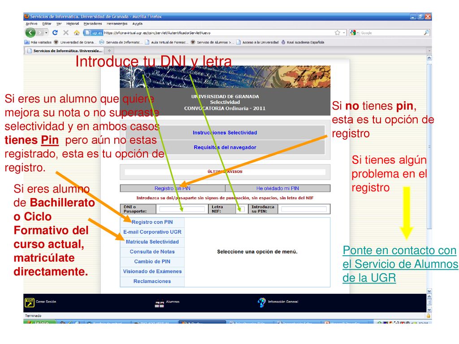Open the Servicio de Alumnos bookmark
Viewport: 459px width, 344px height.
[x=212, y=42]
